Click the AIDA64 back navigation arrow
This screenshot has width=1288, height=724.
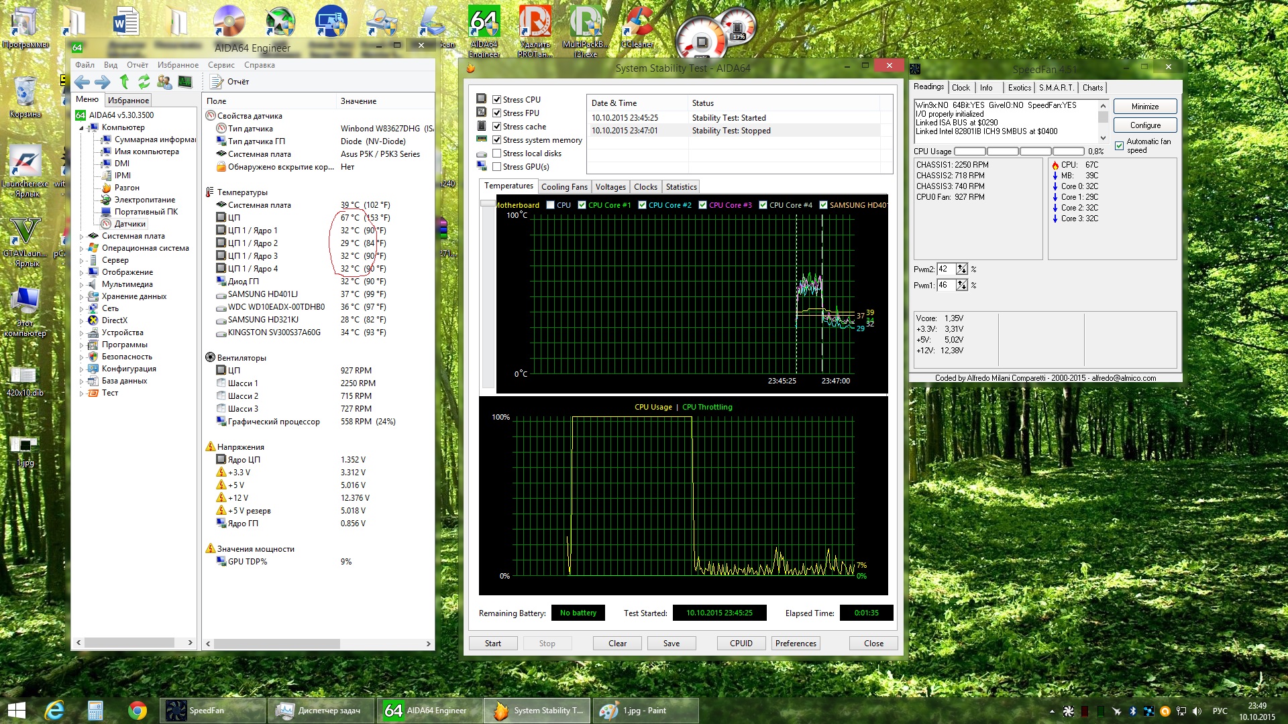click(x=83, y=82)
